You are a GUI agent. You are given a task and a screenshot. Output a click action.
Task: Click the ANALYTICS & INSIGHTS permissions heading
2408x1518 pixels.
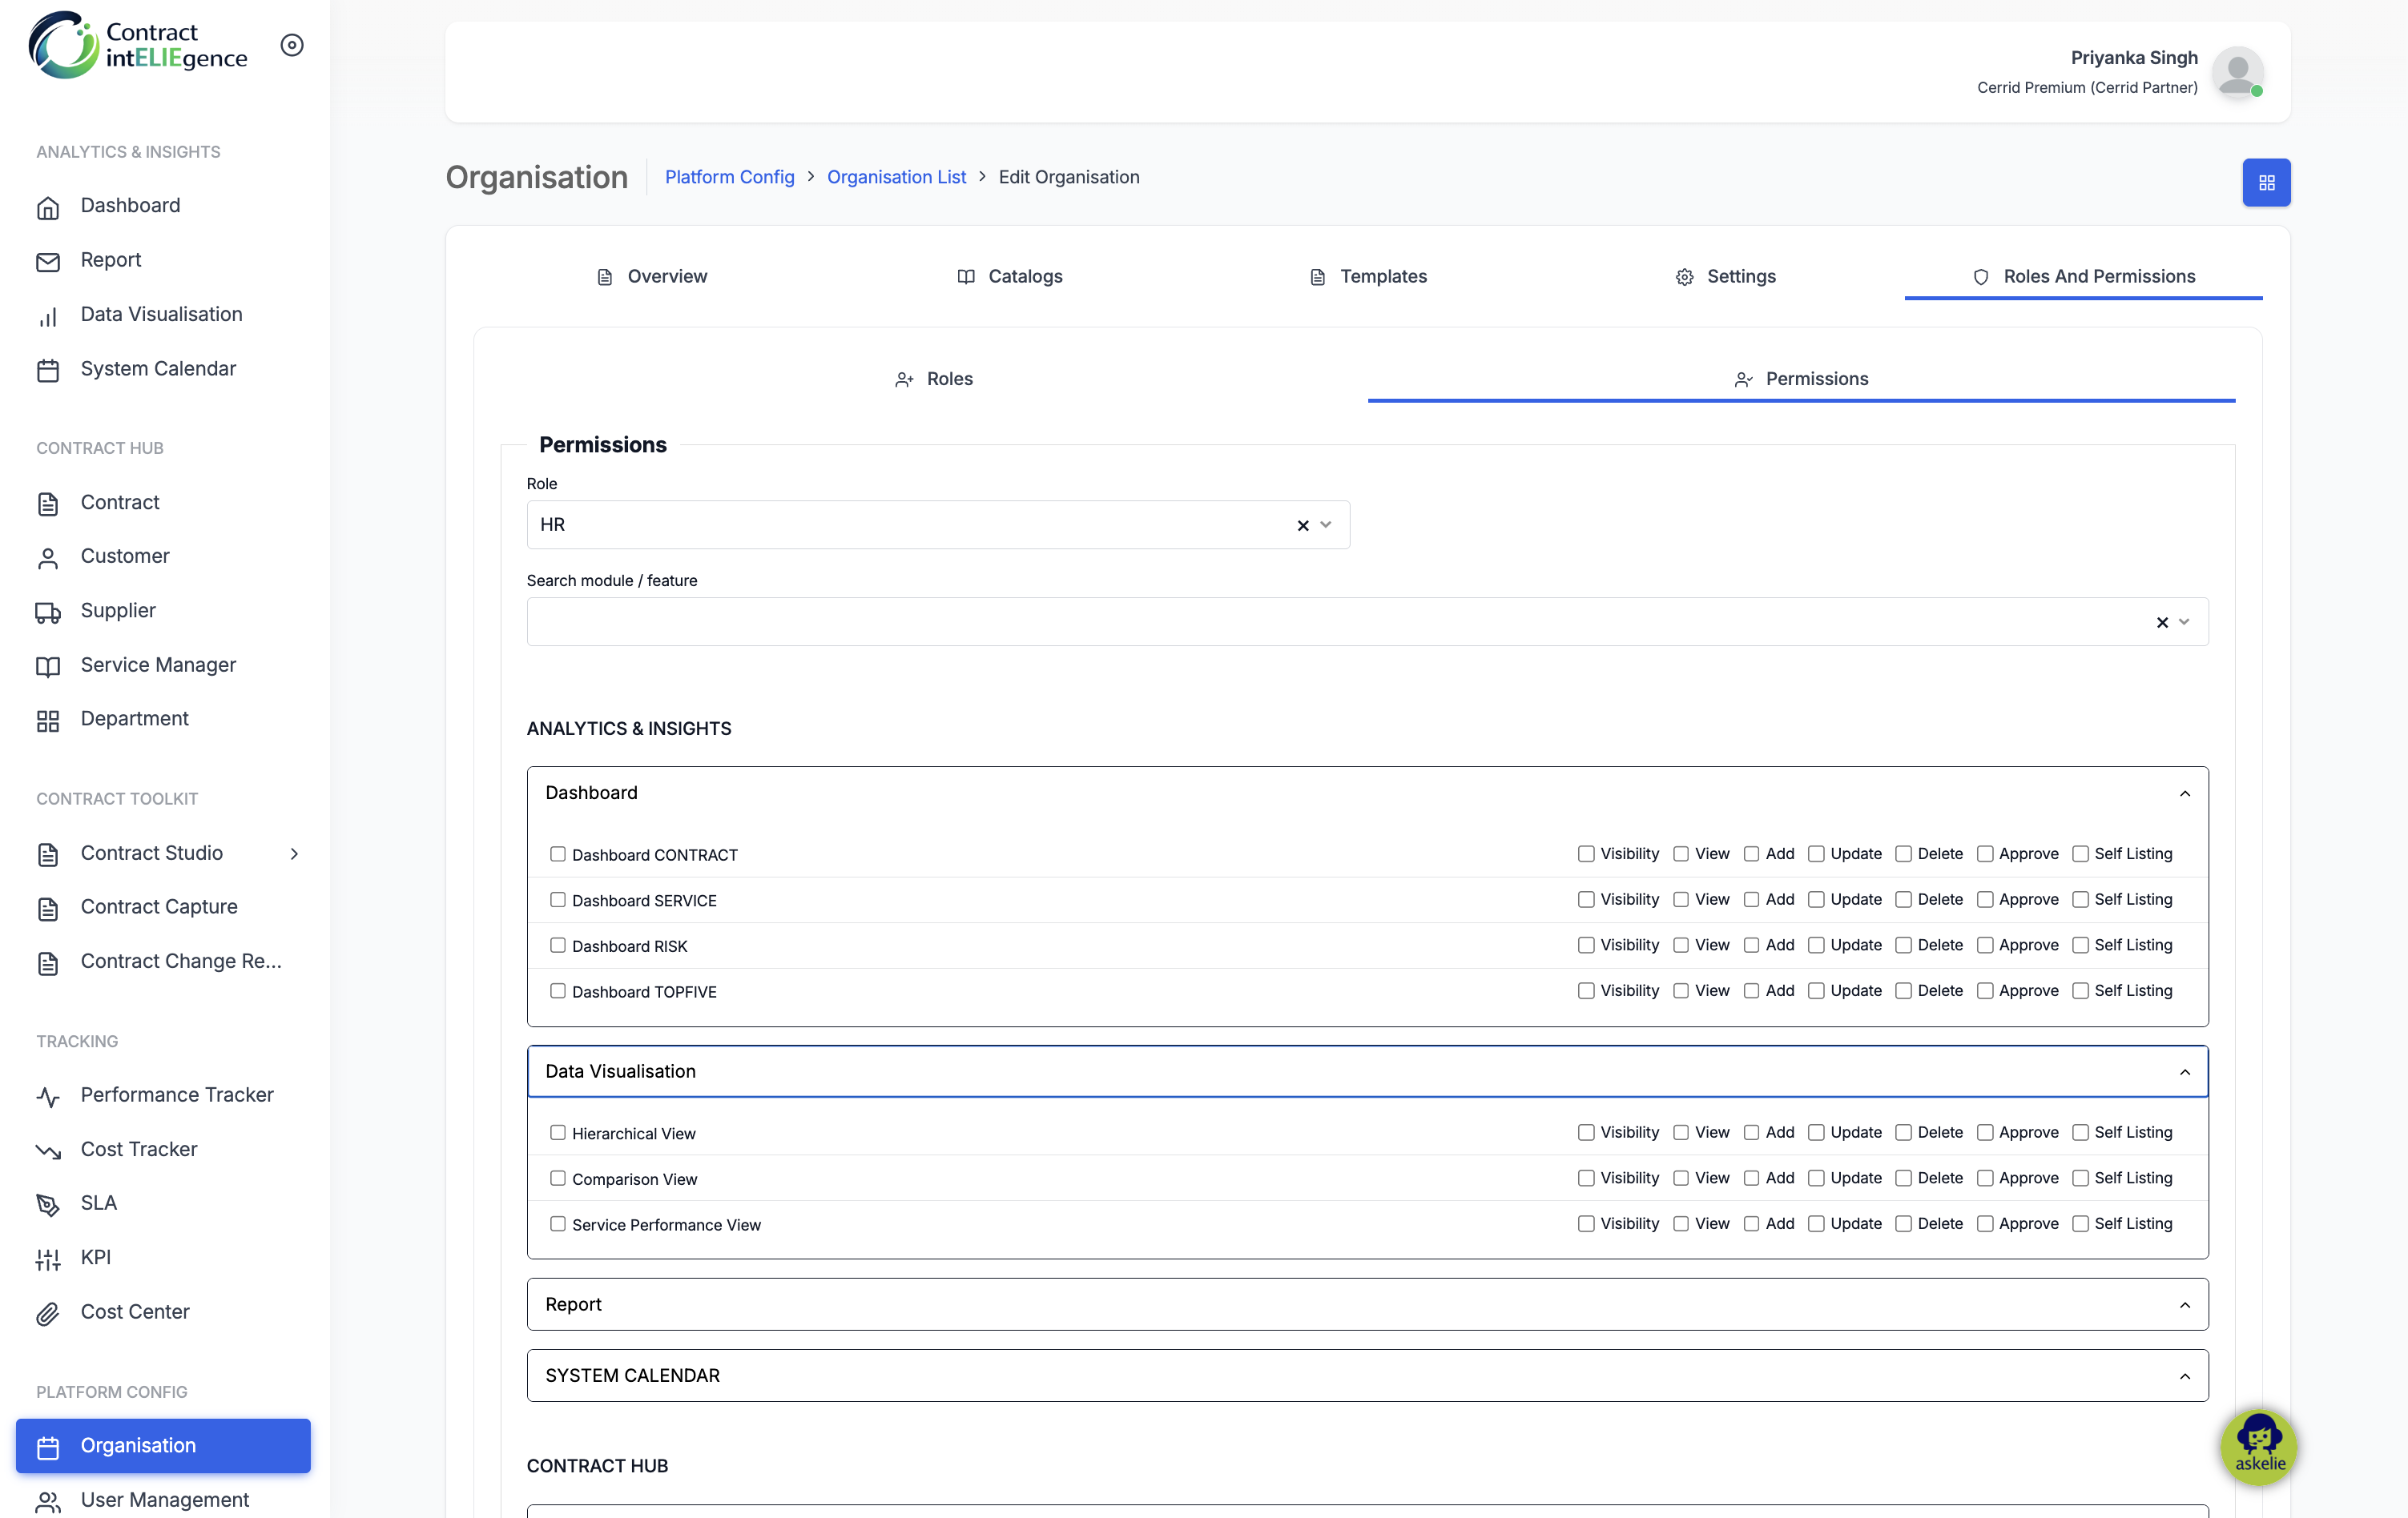click(629, 729)
